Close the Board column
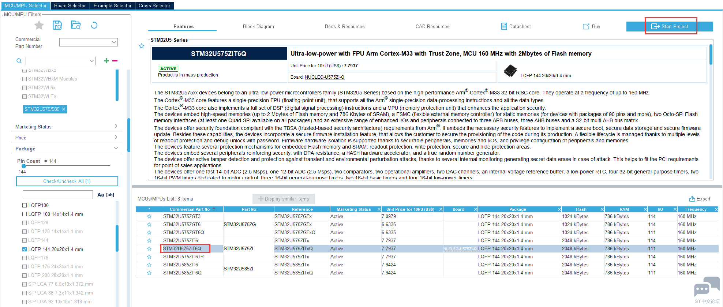Image resolution: width=723 pixels, height=307 pixels. (476, 209)
